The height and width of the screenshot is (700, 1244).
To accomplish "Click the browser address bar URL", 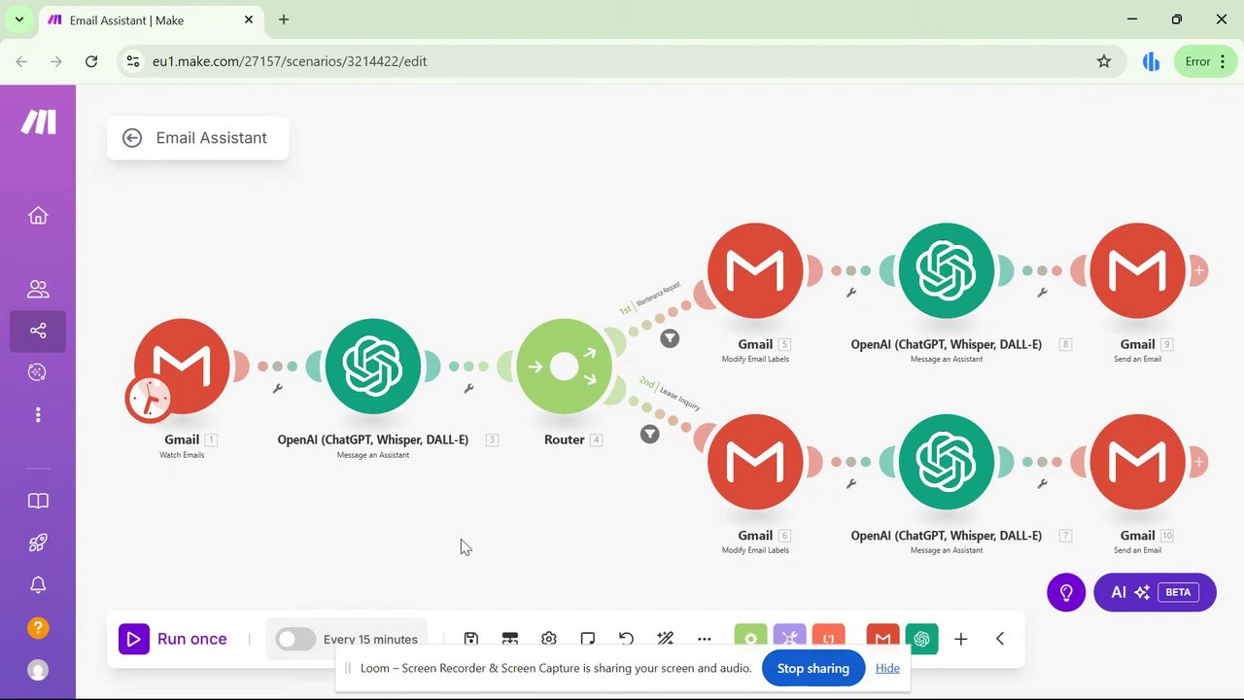I will tap(290, 61).
